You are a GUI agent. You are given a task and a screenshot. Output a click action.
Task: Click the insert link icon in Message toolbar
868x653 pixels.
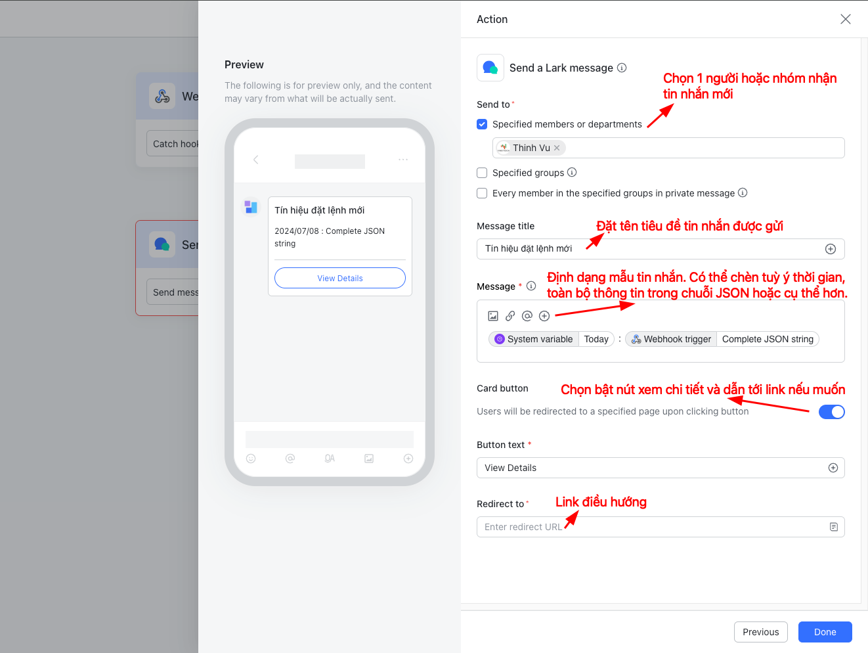click(x=510, y=316)
